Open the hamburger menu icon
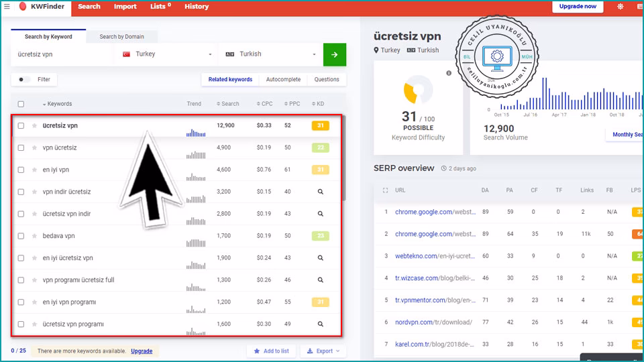Screen dimensions: 644x362 pyautogui.click(x=7, y=7)
